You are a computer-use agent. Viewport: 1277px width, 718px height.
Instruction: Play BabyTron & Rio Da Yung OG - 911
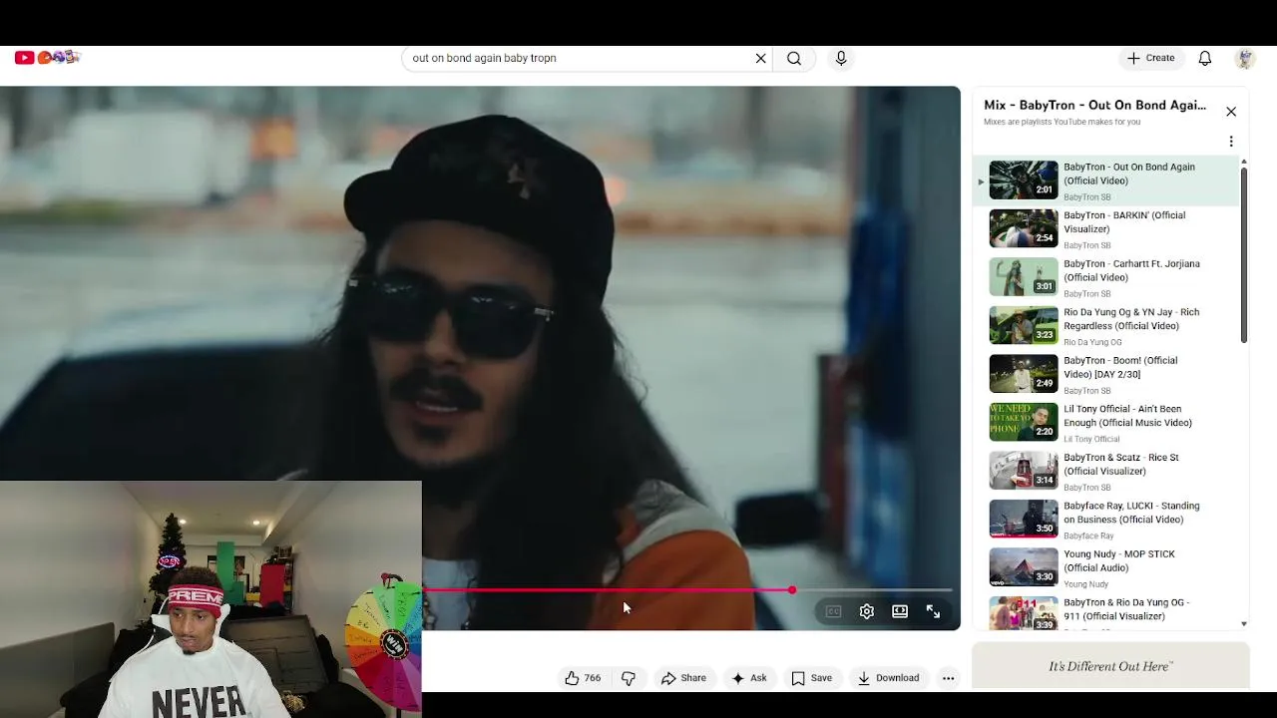tap(1107, 612)
